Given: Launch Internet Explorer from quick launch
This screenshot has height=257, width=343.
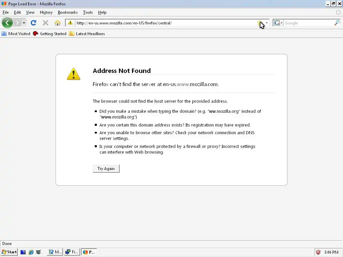Looking at the screenshot, I should pos(31,252).
